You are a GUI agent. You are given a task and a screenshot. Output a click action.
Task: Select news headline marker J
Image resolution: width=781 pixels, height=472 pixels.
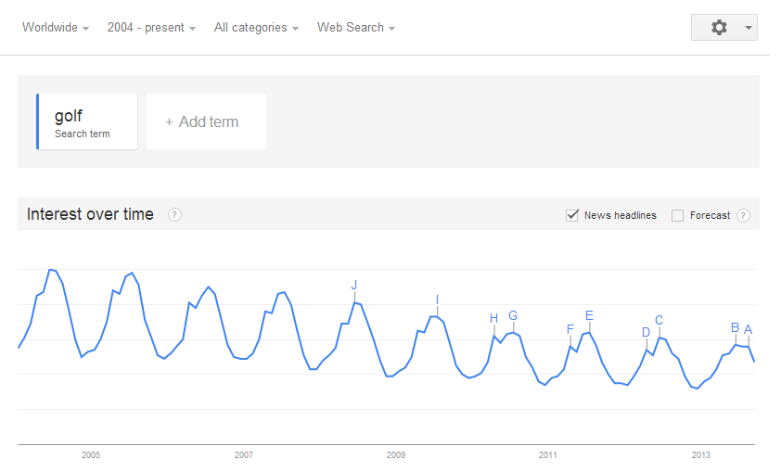354,285
